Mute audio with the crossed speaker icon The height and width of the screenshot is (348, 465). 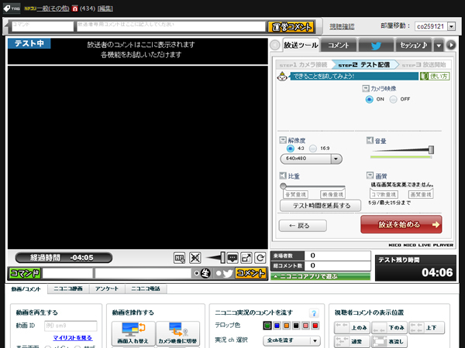pos(195,258)
